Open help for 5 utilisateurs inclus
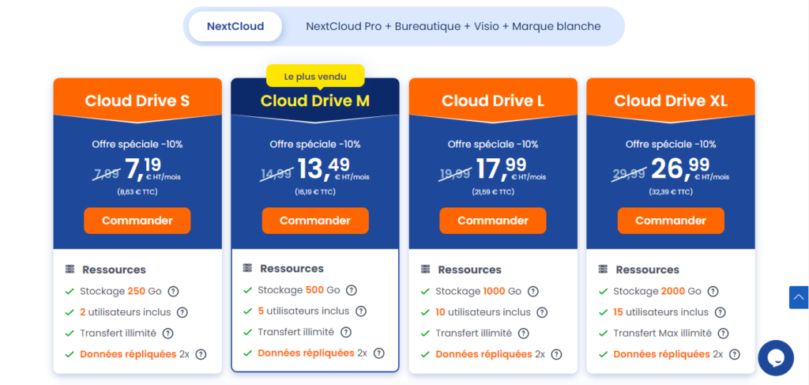The image size is (809, 385). pos(361,311)
